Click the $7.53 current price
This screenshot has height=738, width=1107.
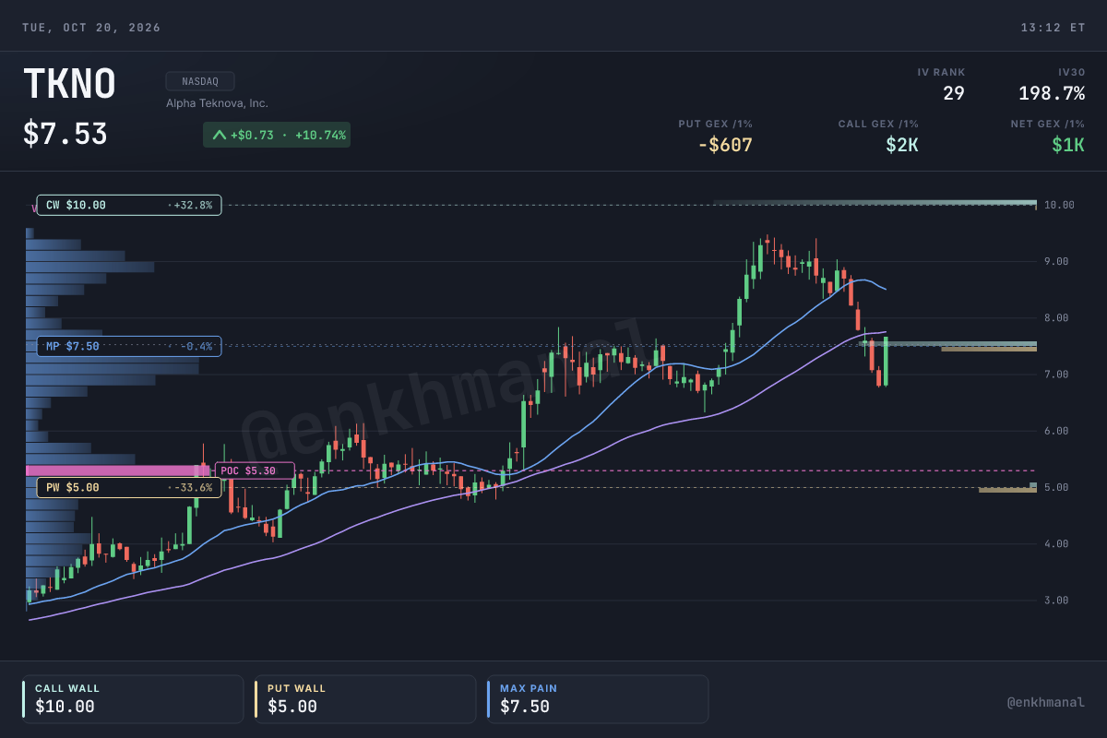(65, 134)
